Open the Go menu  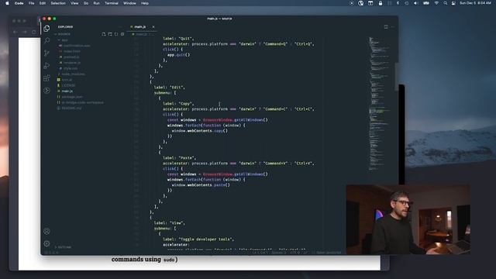[x=86, y=3]
